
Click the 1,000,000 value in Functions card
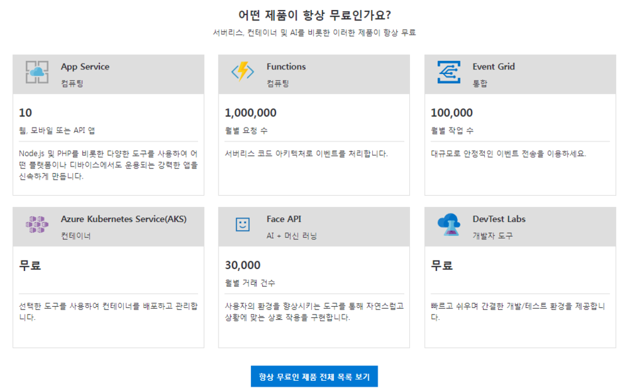point(250,112)
